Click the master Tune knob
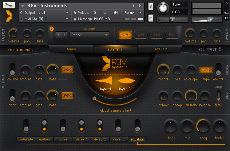 coord(163,8)
